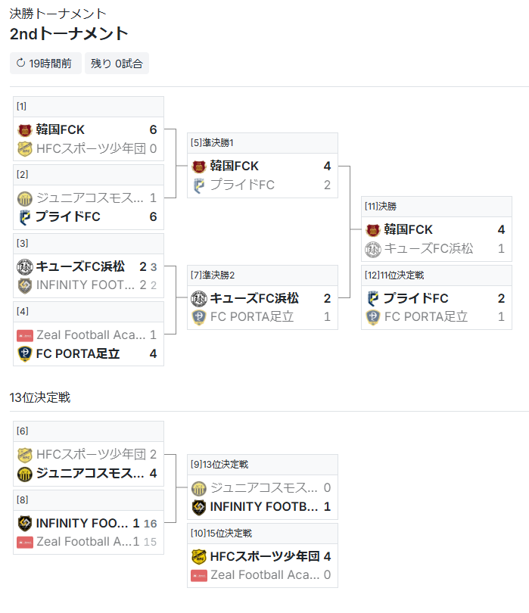Screen dimensions: 529x613
Task: Click the 13位決定戦 section heading
Action: [x=40, y=397]
